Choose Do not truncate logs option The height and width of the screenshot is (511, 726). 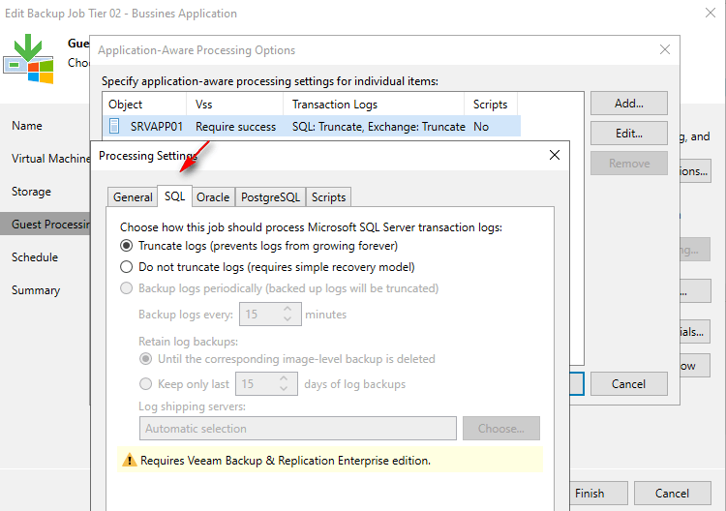coord(127,267)
